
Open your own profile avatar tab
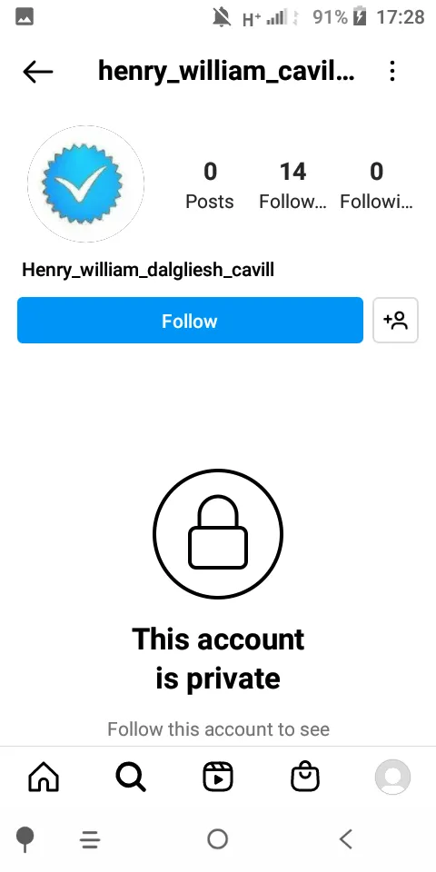tap(392, 777)
